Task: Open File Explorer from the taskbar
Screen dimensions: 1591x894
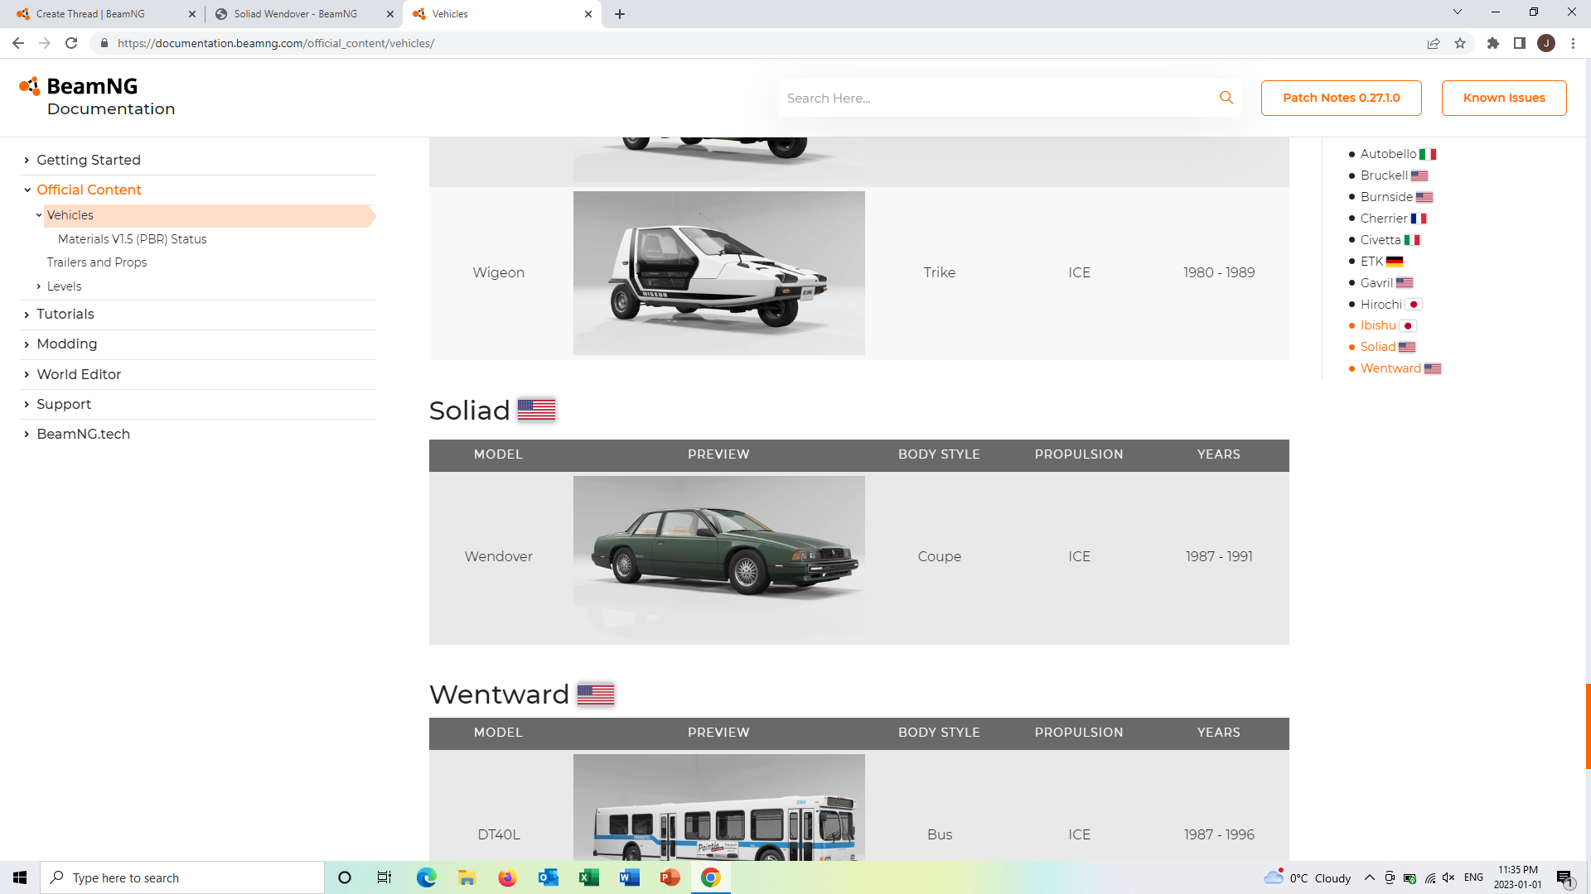Action: [x=467, y=877]
